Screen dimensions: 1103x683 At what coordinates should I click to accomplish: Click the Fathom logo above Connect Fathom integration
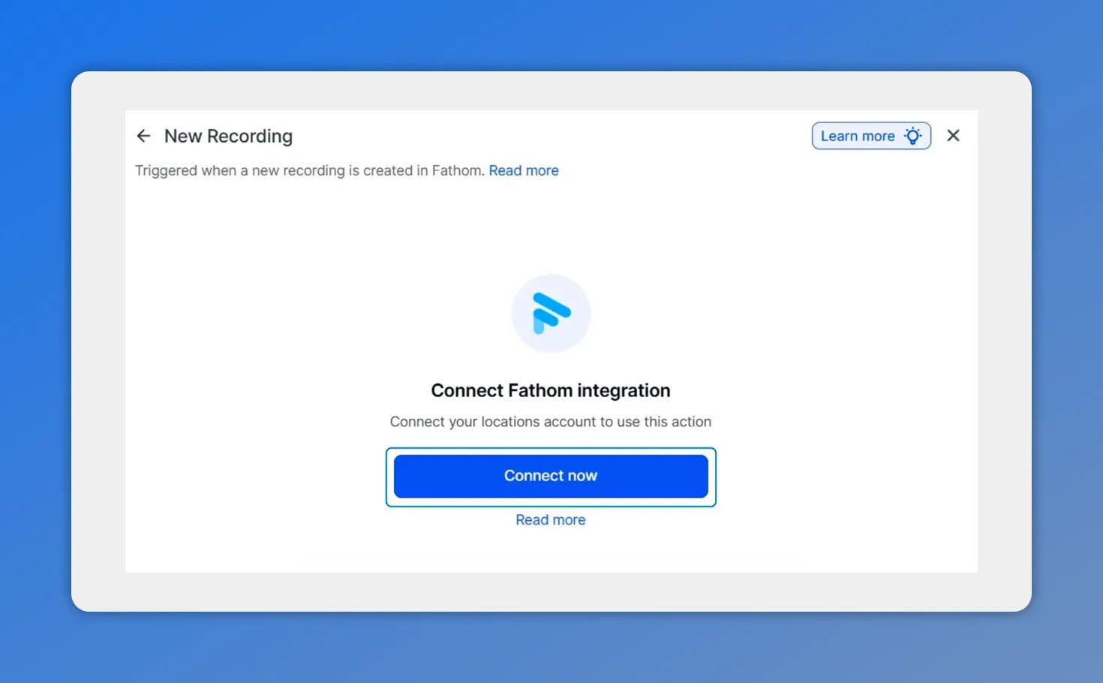point(551,313)
